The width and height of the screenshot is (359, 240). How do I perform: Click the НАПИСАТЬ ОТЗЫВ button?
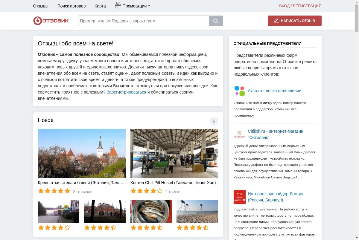click(x=295, y=21)
